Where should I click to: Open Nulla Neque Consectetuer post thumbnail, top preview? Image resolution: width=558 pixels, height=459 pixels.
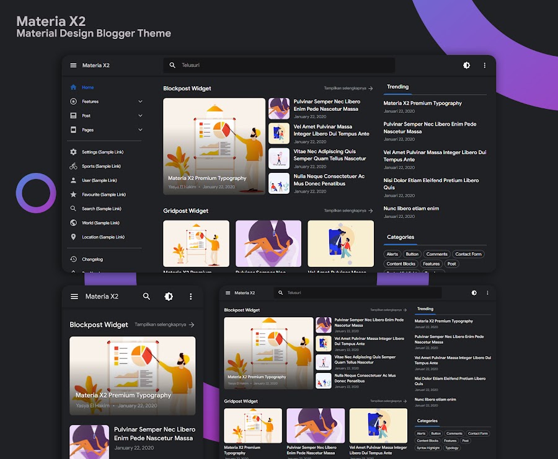(x=279, y=183)
